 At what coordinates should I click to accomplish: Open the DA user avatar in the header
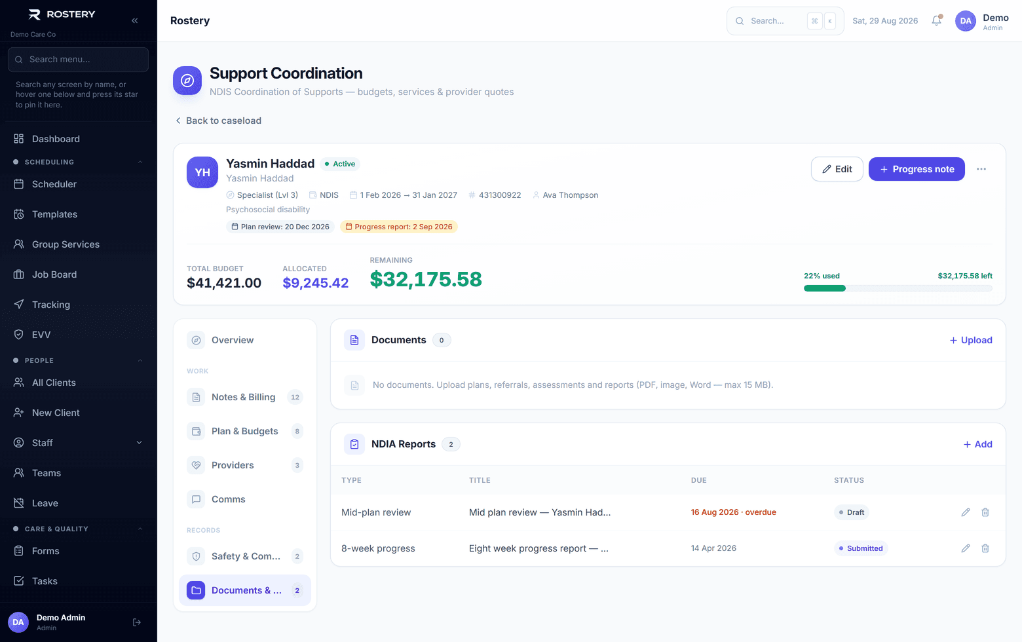[966, 21]
